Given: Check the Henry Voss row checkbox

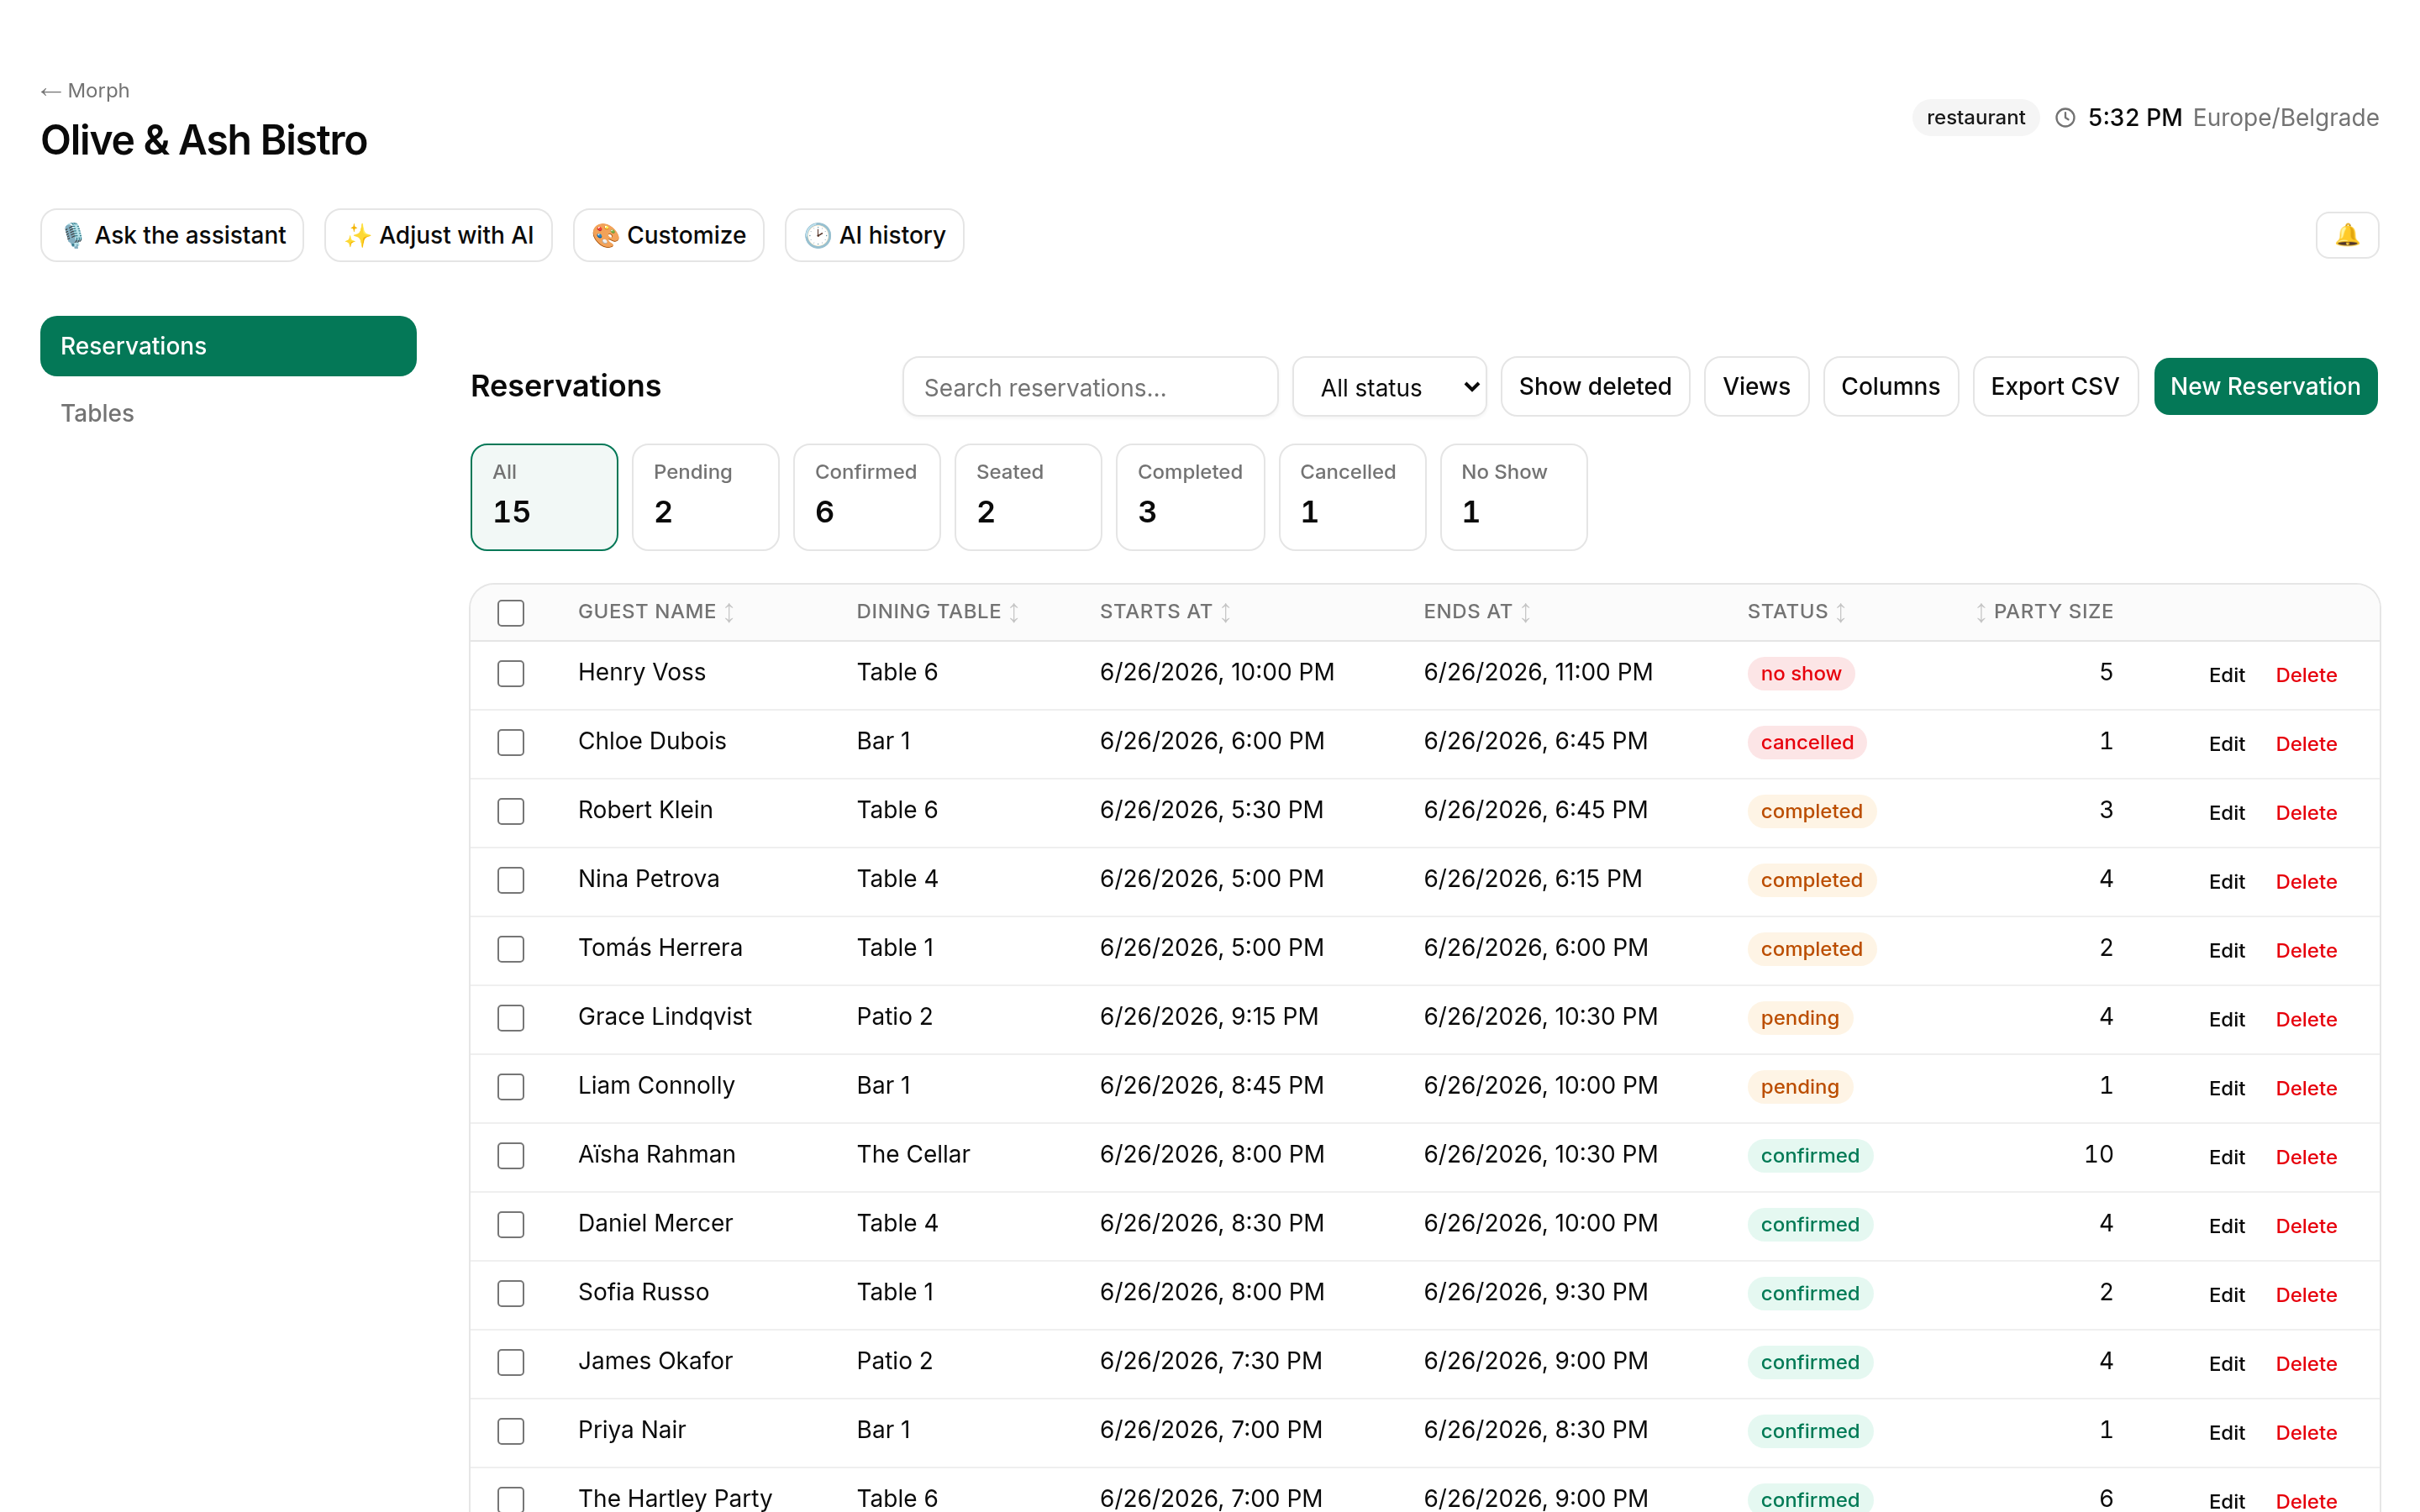Looking at the screenshot, I should tap(510, 673).
